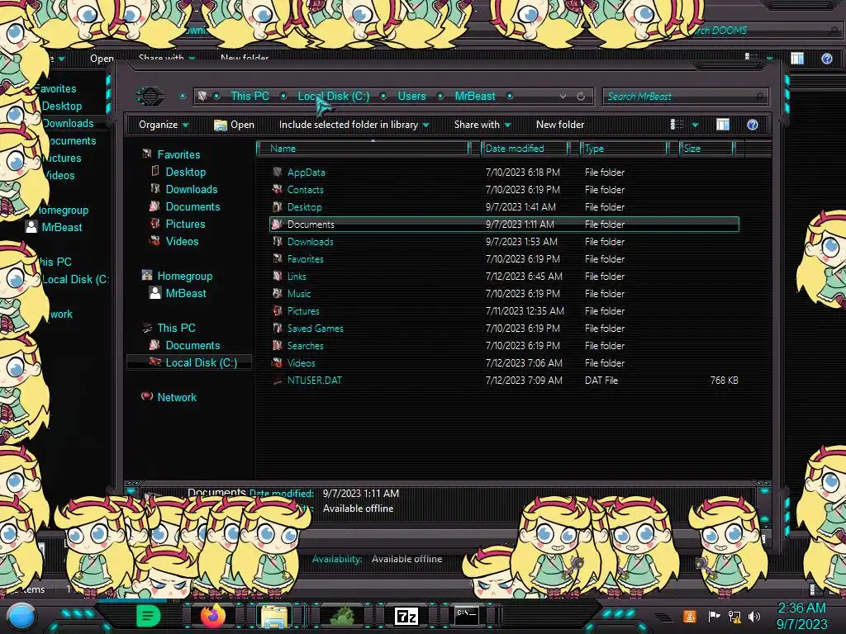Click MrBeast in the address breadcrumb

[x=475, y=96]
